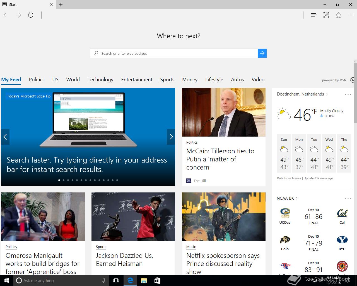Open the Prince guitar photo thumbnail
Viewport: 357px width, 286px height.
224,217
